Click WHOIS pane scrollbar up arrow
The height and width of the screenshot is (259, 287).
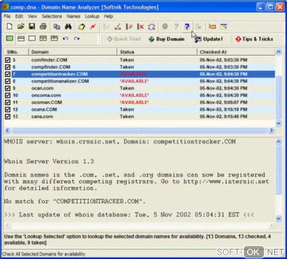click(279, 142)
